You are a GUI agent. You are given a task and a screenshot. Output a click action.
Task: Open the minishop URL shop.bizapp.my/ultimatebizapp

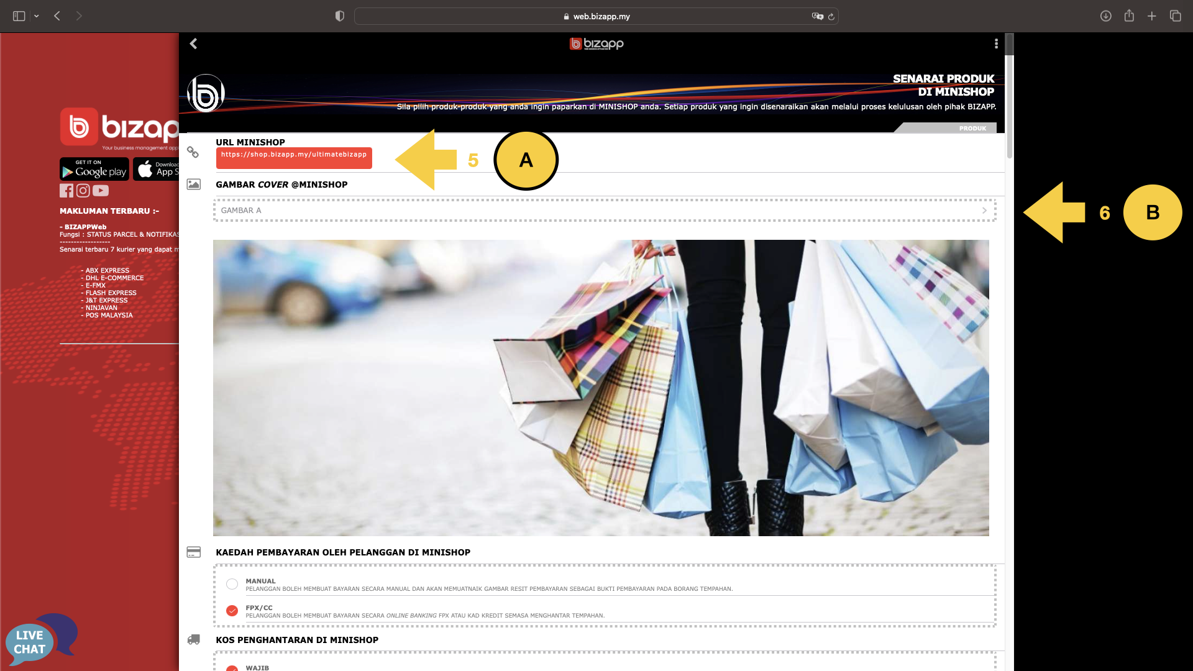[294, 157]
